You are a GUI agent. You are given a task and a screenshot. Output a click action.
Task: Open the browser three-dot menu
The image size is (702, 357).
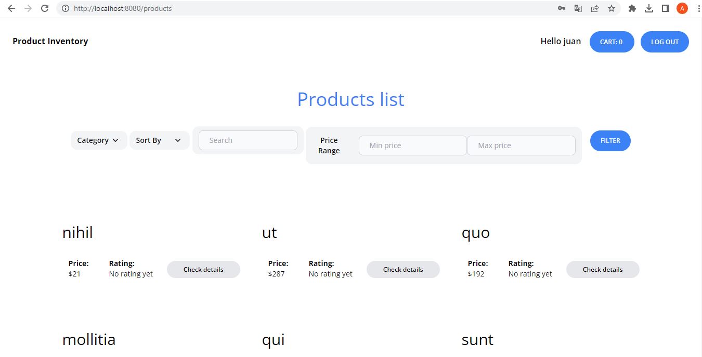point(698,8)
